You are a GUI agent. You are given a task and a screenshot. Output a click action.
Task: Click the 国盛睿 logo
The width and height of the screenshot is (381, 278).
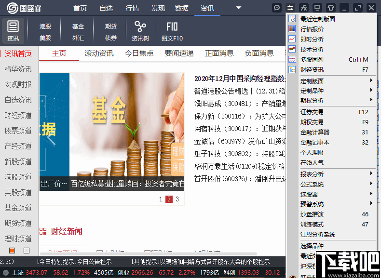click(x=24, y=8)
